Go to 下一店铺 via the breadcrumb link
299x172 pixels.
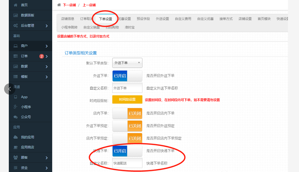[69, 5]
